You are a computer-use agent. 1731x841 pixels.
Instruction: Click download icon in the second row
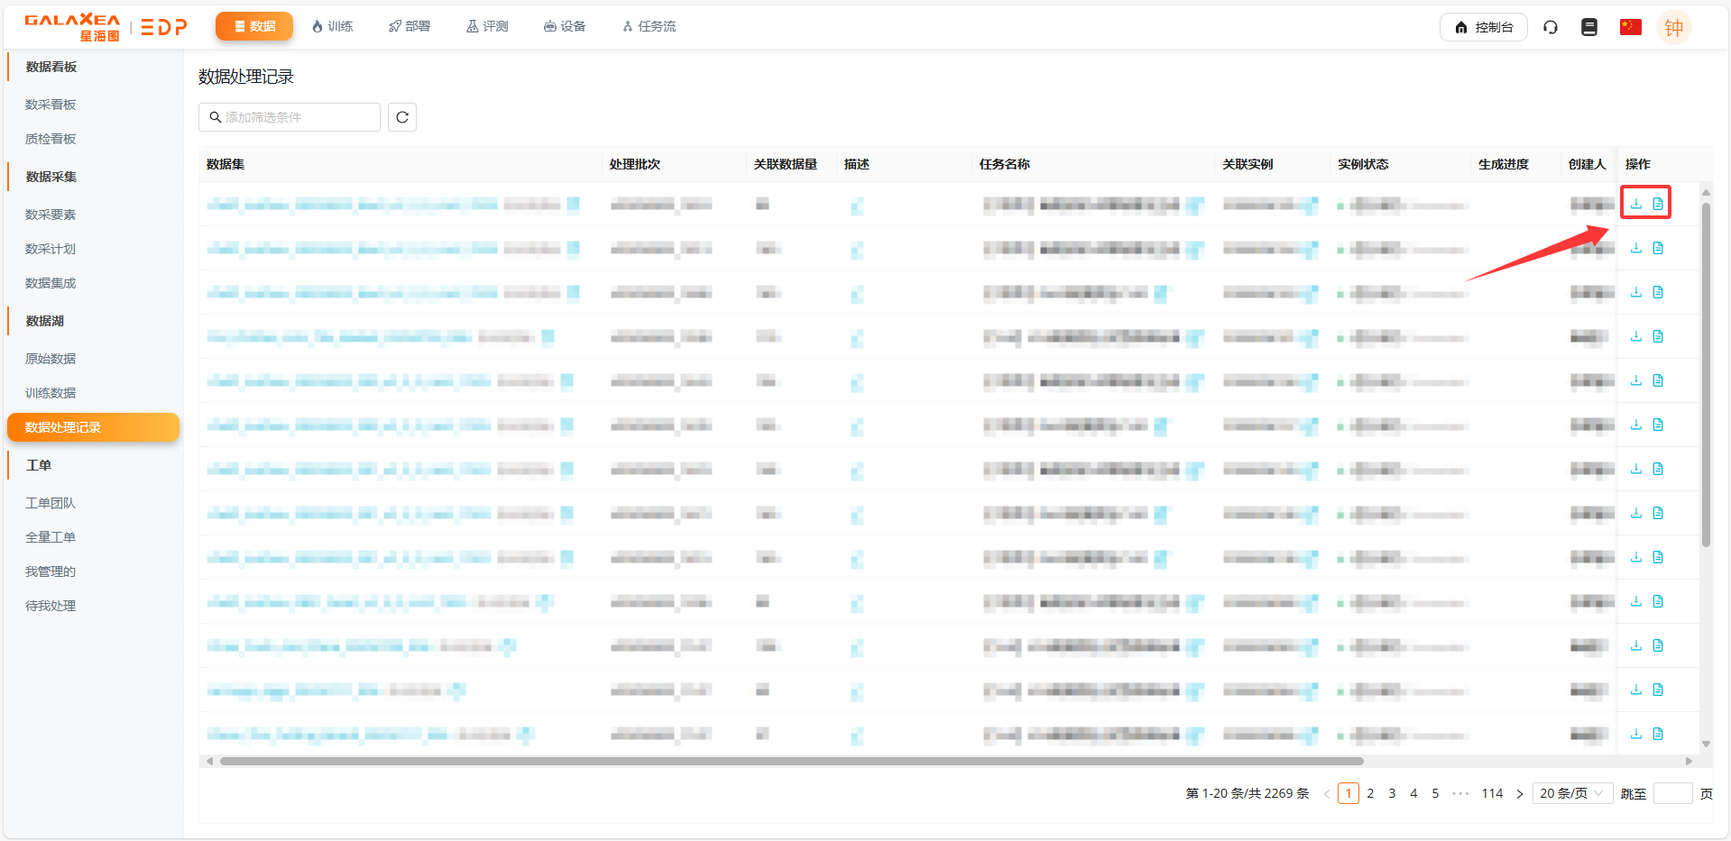1636,248
